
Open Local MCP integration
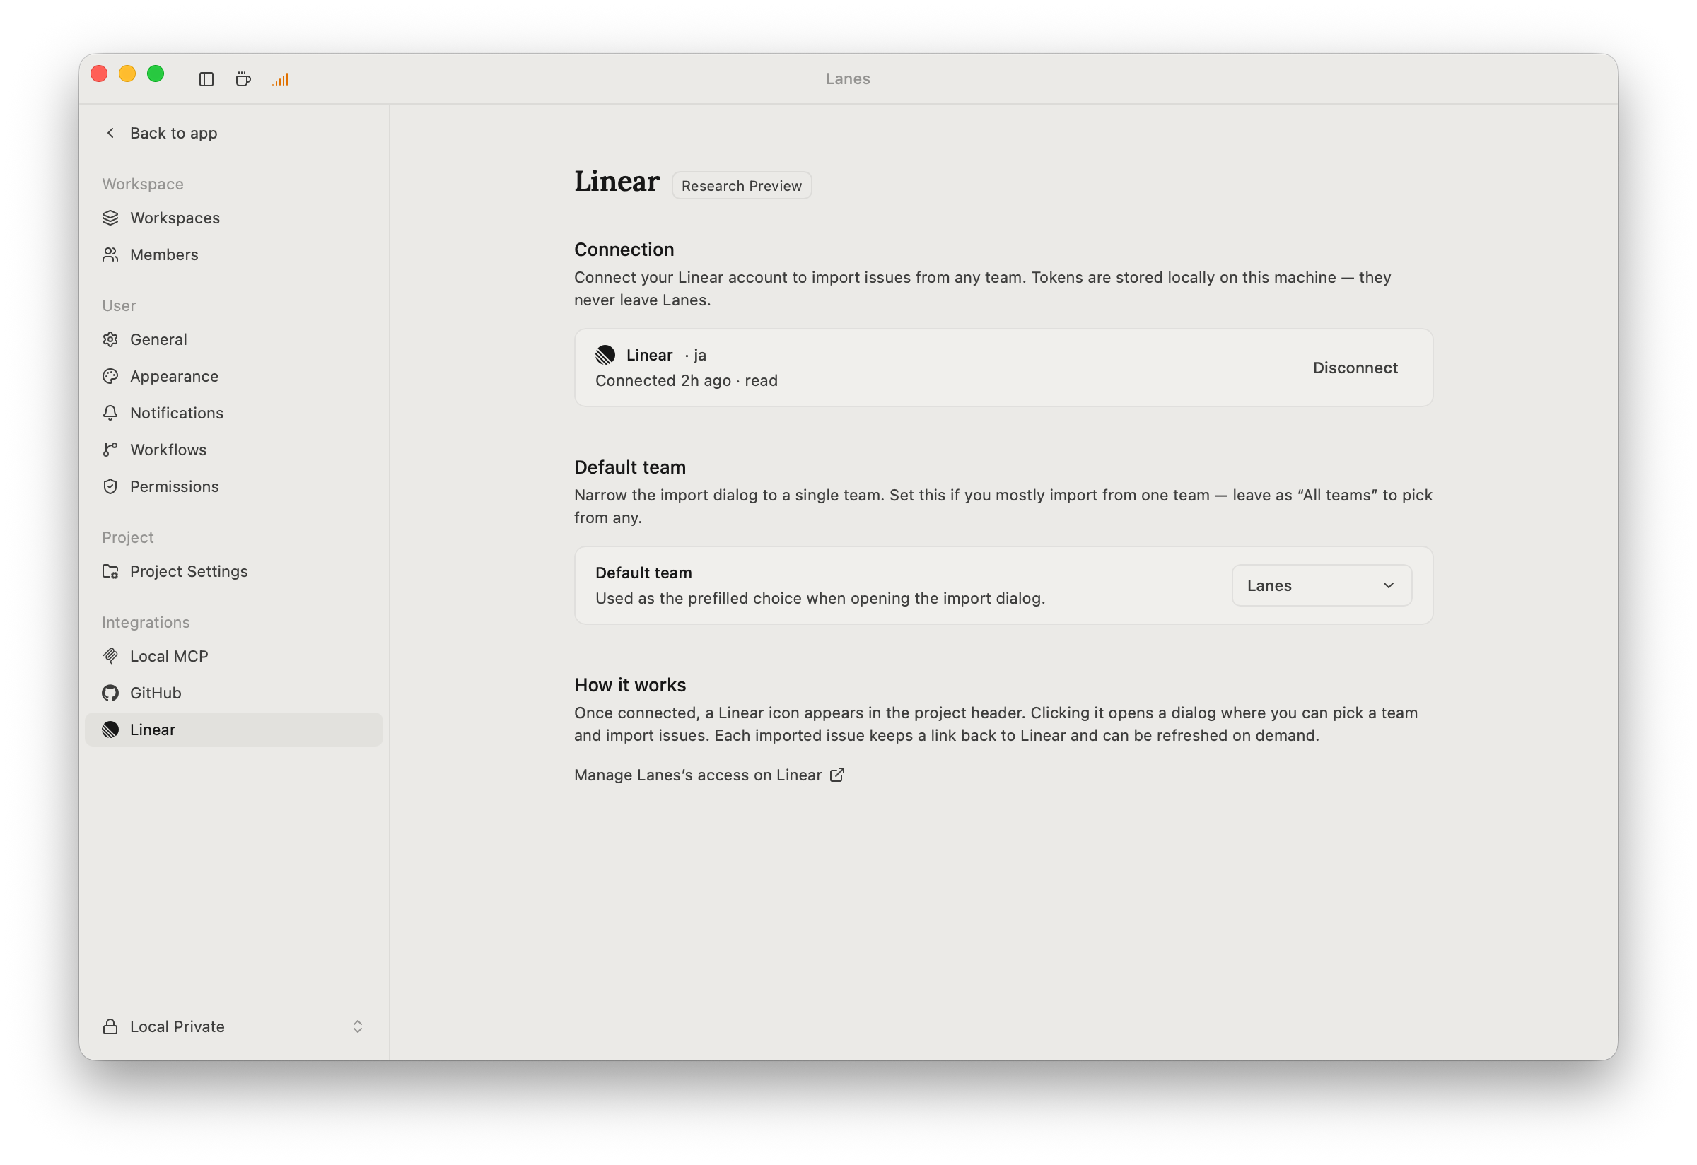(233, 656)
